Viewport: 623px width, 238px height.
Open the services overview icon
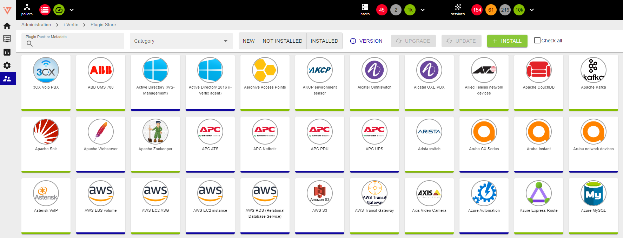click(458, 9)
